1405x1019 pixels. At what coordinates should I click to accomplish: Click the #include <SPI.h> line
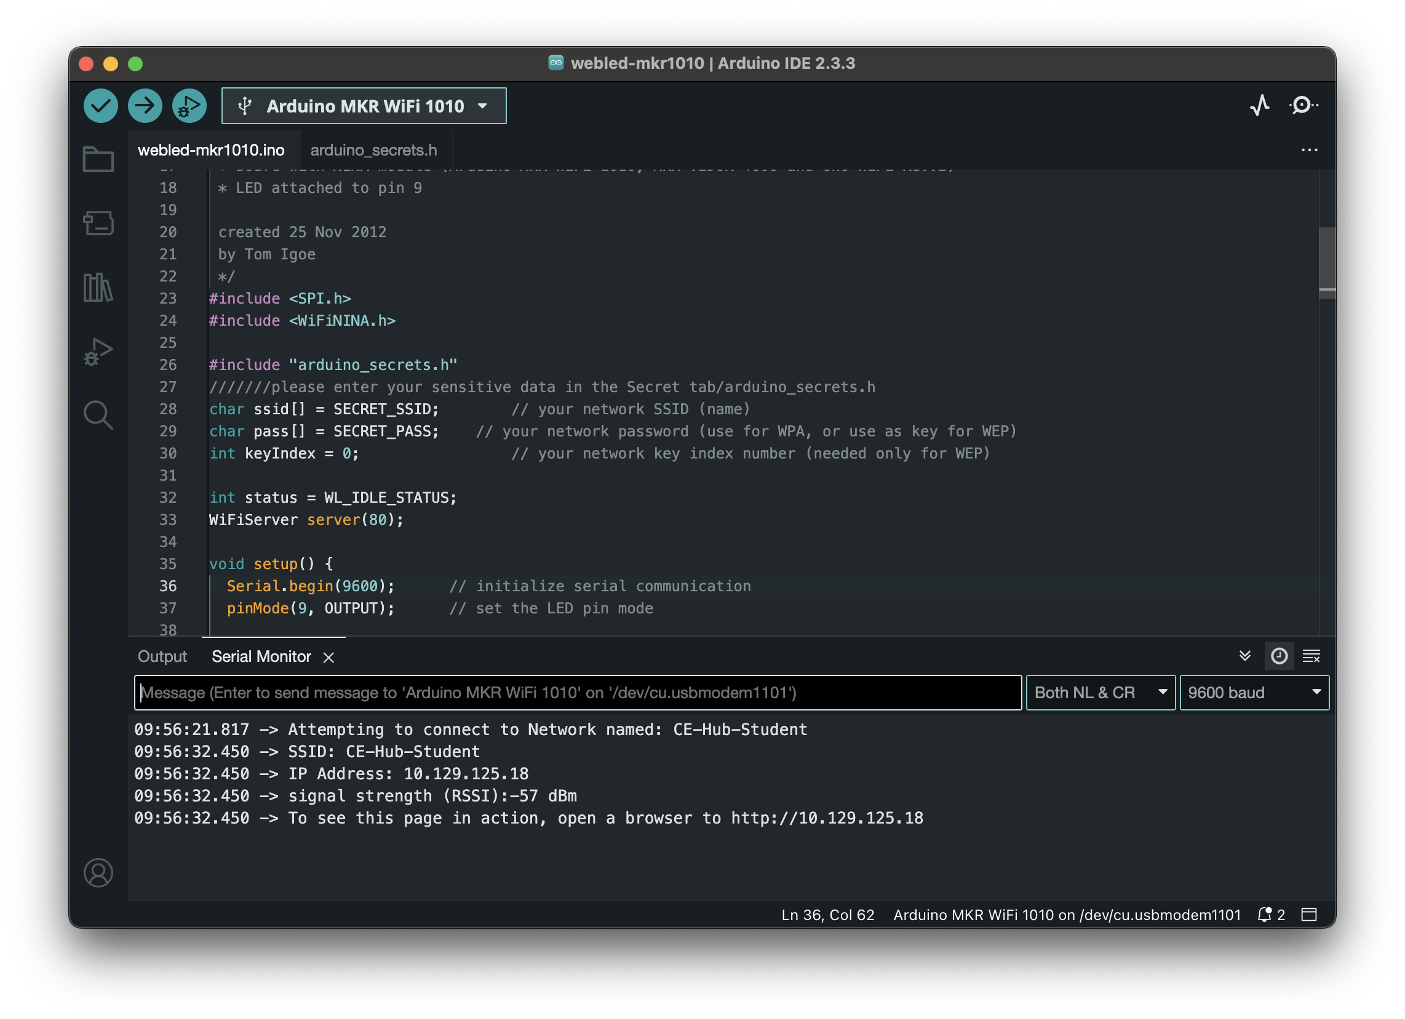pos(280,299)
